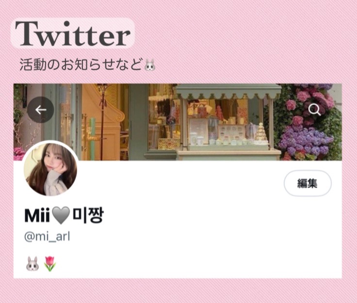Click the rabbit emoji beside 活動のお知らせなど

(150, 64)
